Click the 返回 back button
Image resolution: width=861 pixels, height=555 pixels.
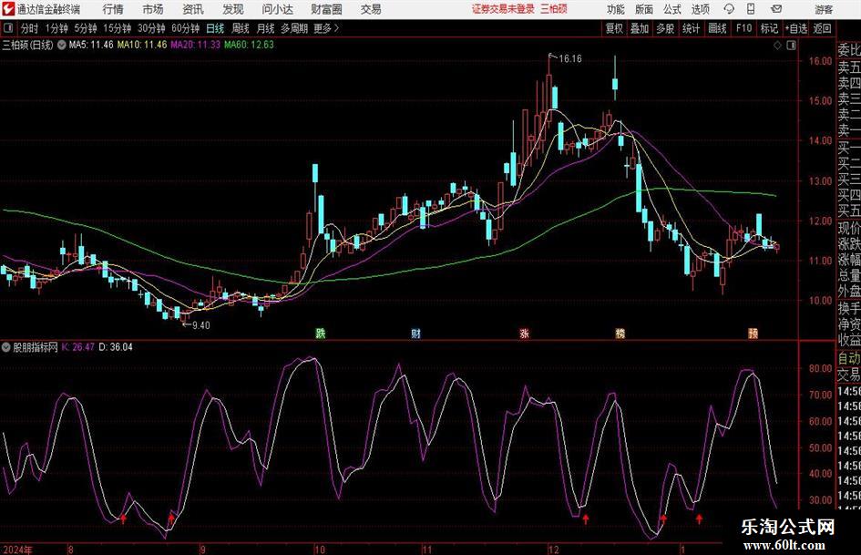coord(822,28)
